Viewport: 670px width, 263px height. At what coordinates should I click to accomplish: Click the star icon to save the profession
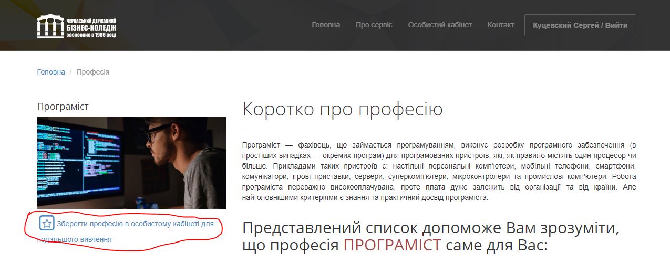47,224
